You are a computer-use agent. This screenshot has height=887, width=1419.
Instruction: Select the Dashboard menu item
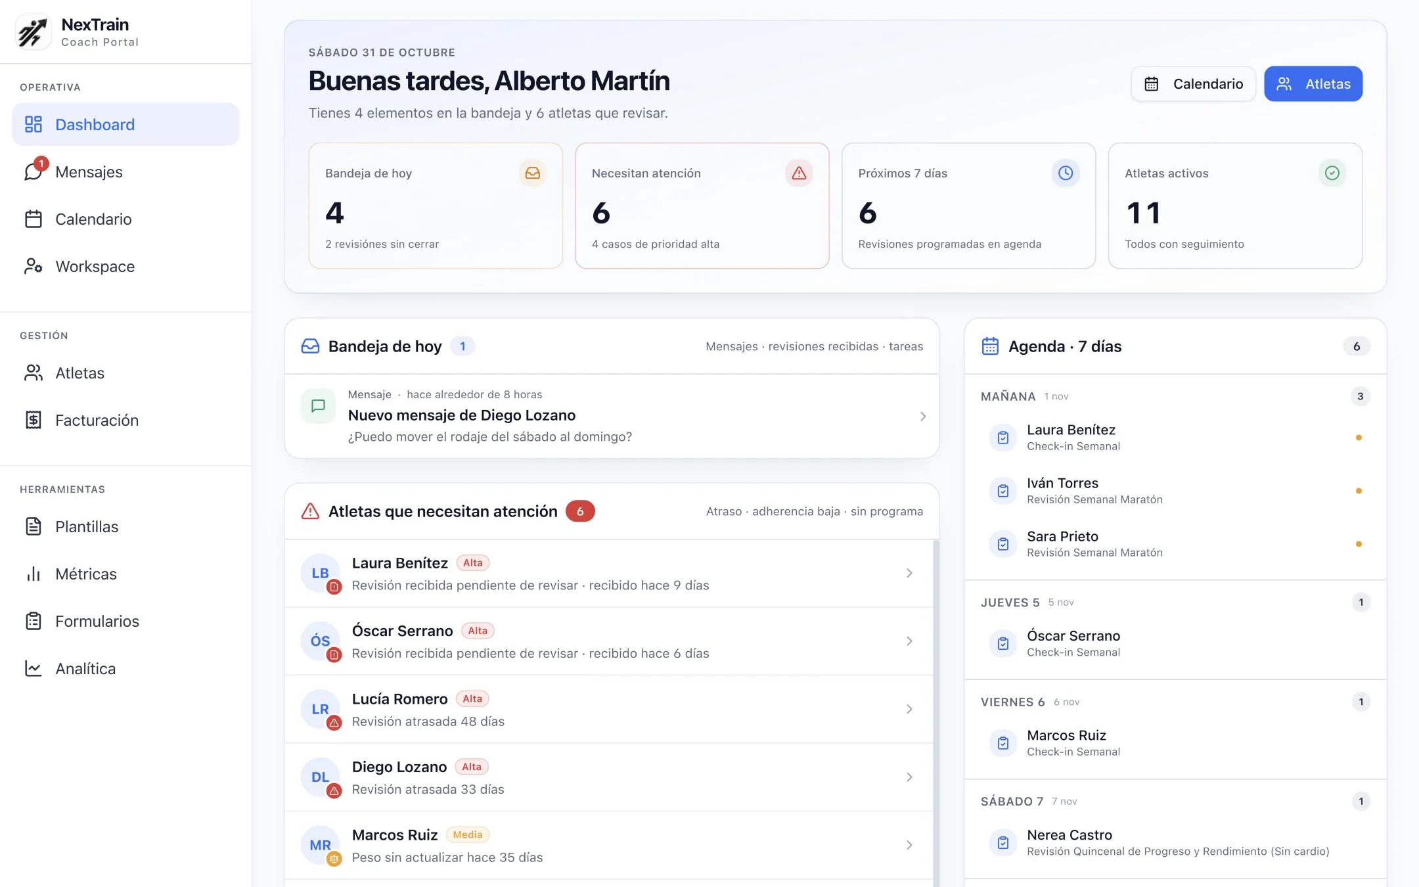pyautogui.click(x=125, y=124)
